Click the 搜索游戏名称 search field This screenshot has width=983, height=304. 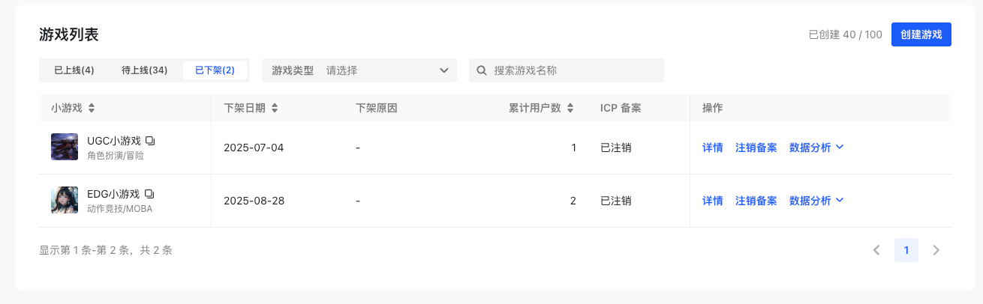(x=574, y=70)
